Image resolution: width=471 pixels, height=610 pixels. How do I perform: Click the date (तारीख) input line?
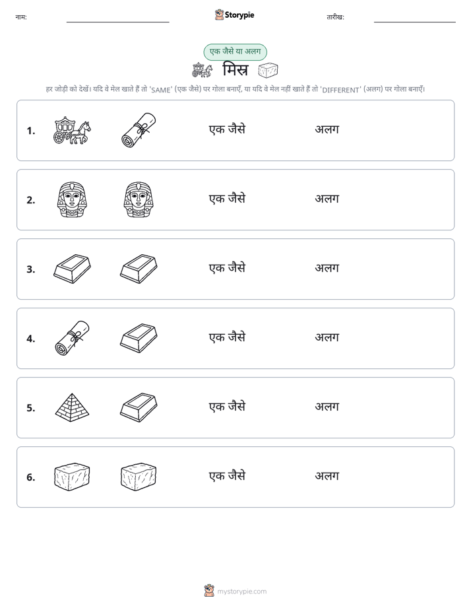pyautogui.click(x=415, y=22)
